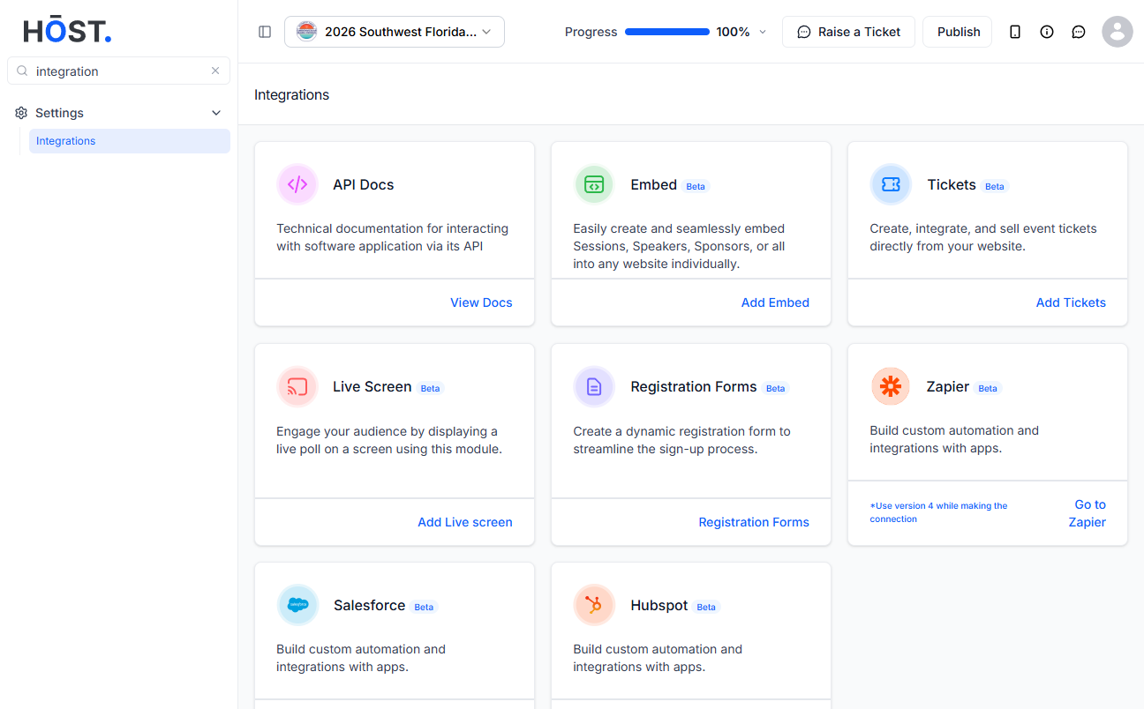Click the Add Tickets link
The height and width of the screenshot is (709, 1144).
coord(1071,302)
